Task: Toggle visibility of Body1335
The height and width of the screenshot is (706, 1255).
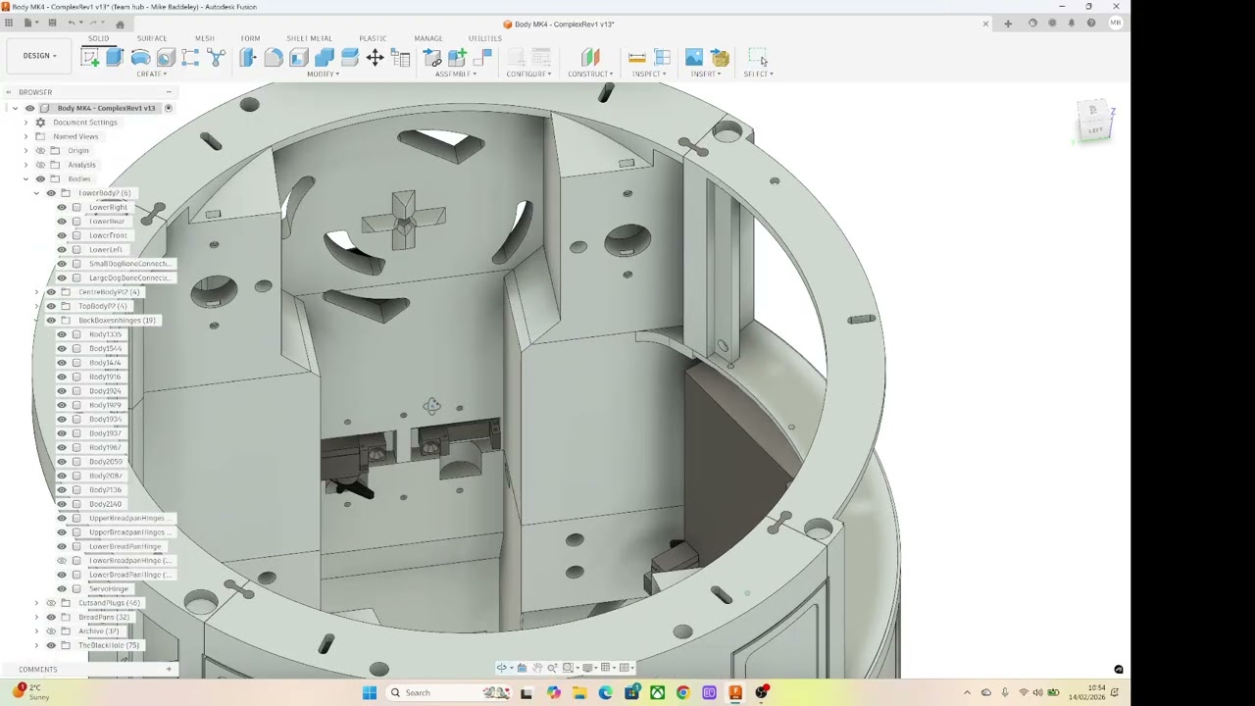Action: pyautogui.click(x=62, y=334)
